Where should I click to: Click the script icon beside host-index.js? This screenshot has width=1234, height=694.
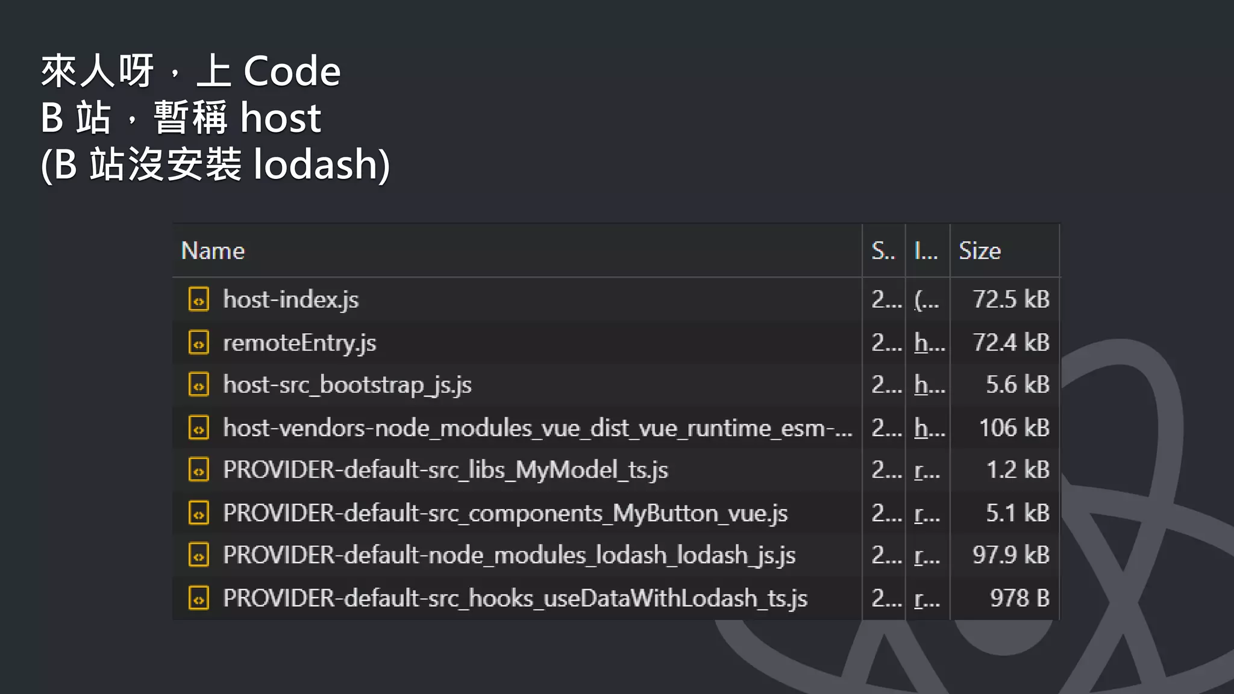click(198, 299)
